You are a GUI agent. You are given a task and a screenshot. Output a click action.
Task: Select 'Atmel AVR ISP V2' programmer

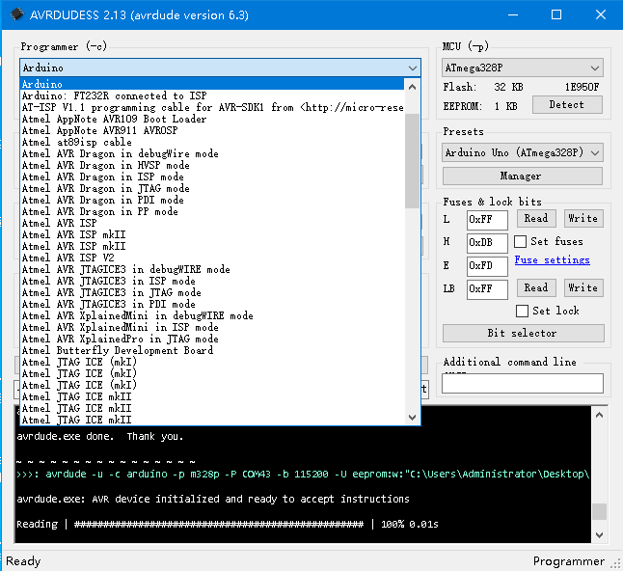pyautogui.click(x=212, y=258)
